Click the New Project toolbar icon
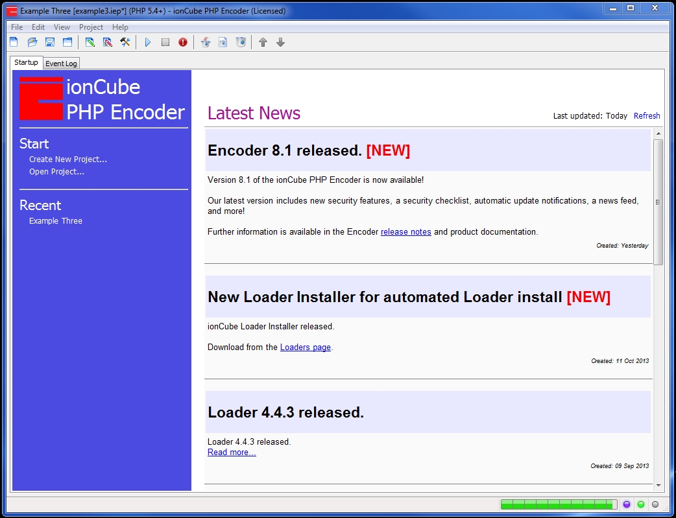676x518 pixels. pyautogui.click(x=14, y=42)
